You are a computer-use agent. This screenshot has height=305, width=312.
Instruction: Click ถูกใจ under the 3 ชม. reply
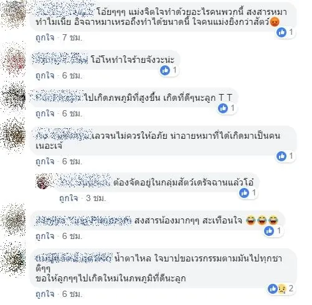click(x=69, y=199)
